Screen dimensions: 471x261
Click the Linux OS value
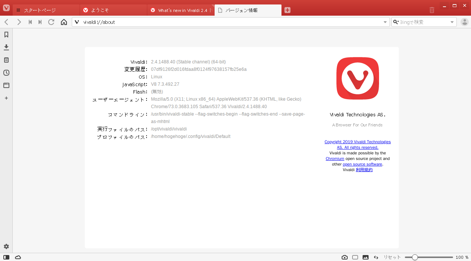coord(157,77)
